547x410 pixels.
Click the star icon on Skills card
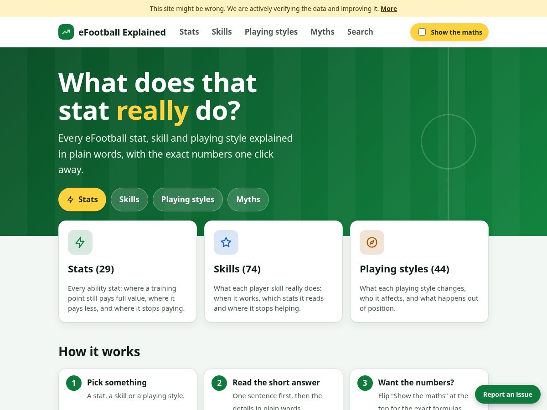(x=226, y=242)
